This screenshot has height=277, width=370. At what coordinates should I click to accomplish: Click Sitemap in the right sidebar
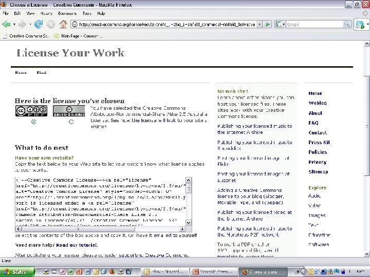click(318, 172)
